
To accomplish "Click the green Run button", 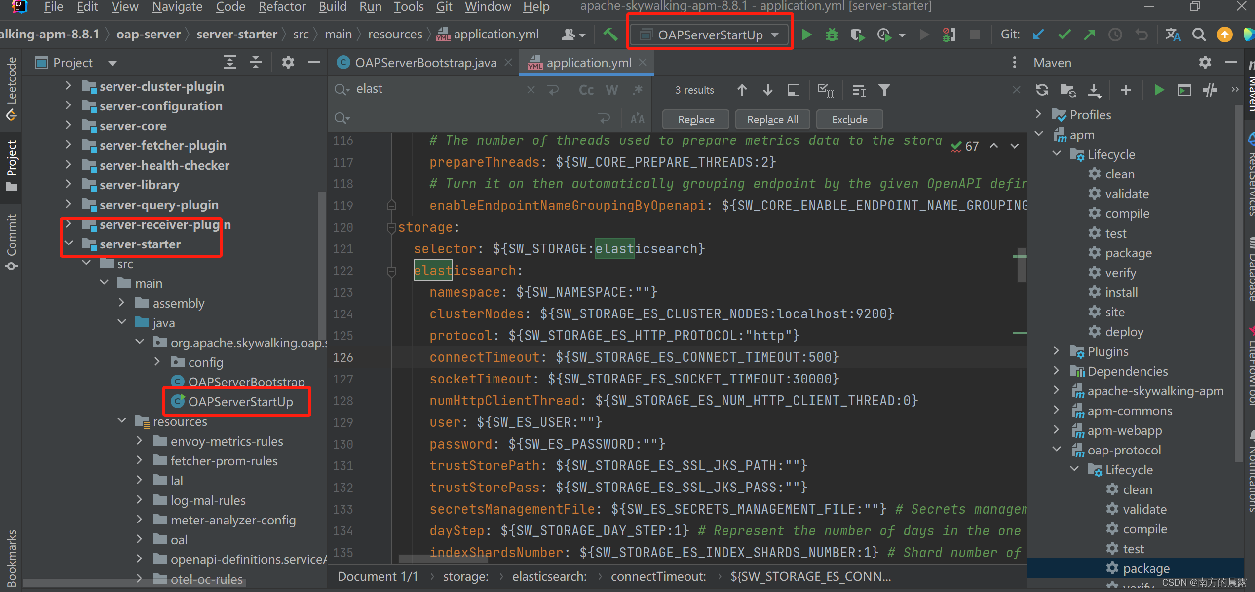I will 806,35.
